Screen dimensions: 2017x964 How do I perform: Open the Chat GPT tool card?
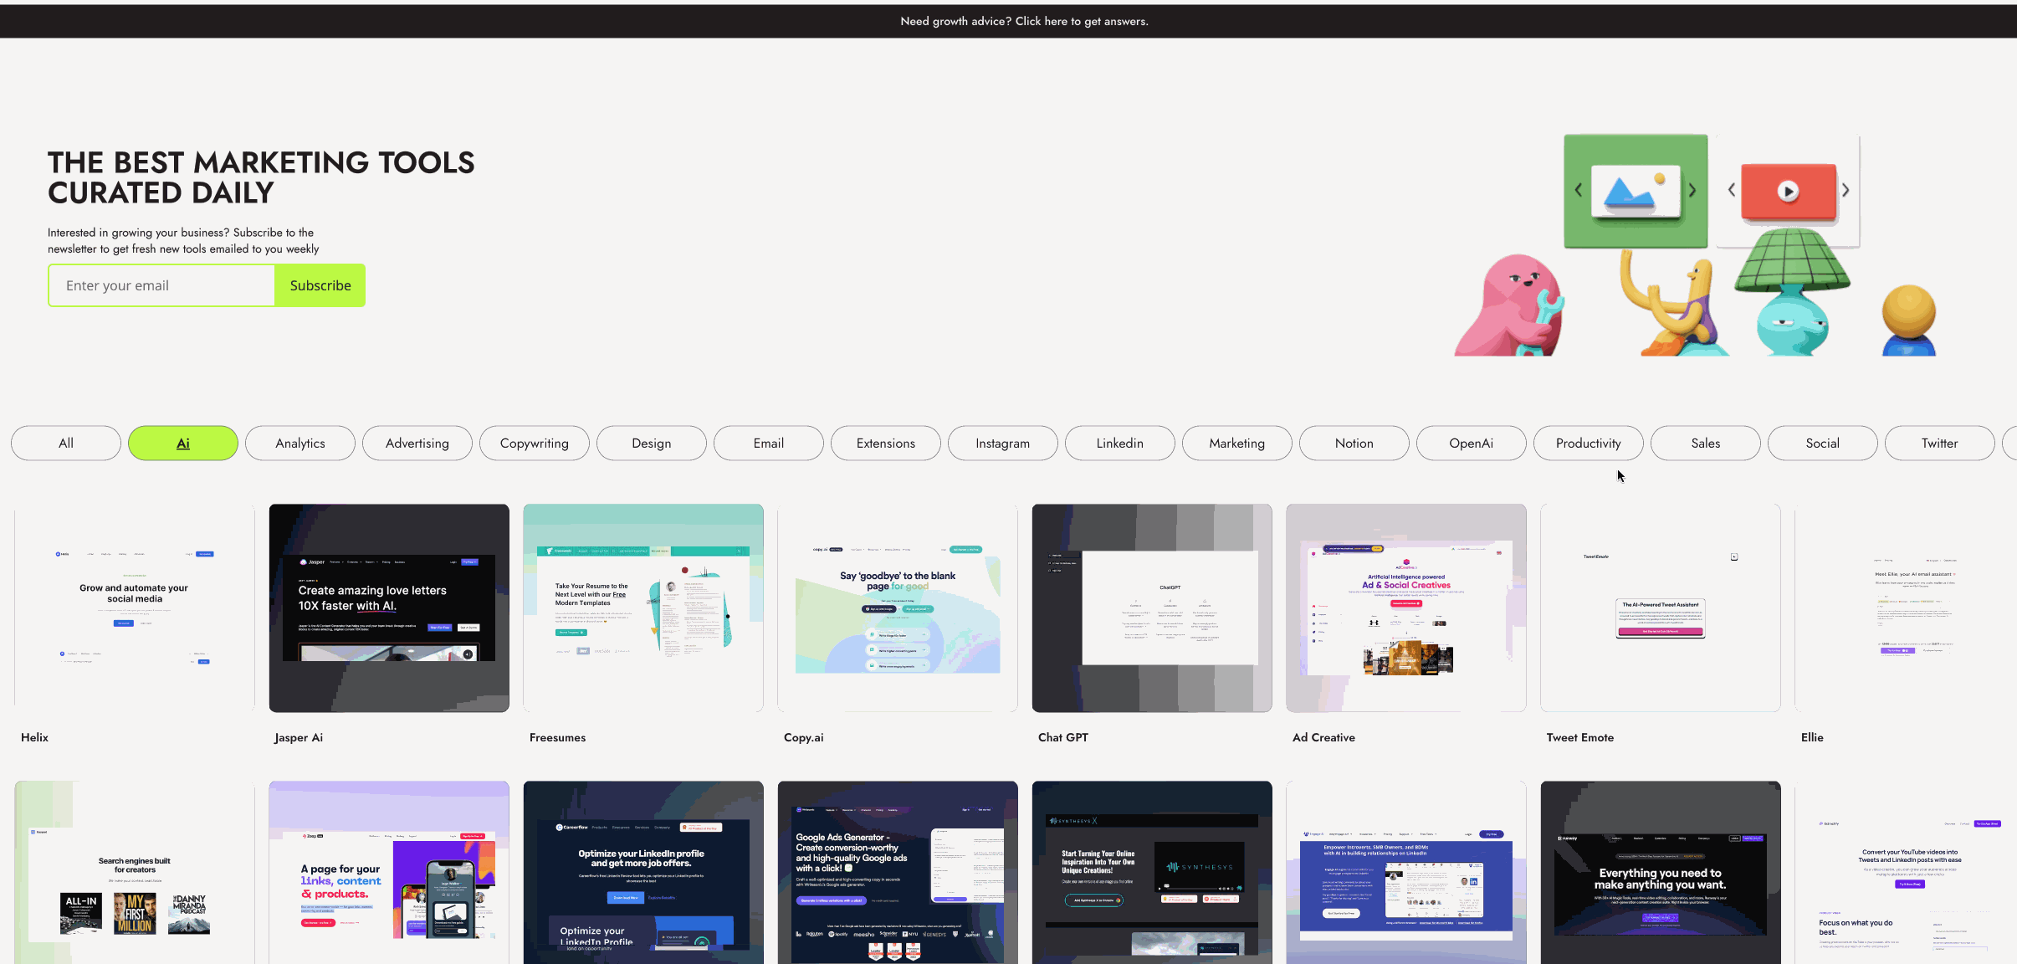[x=1151, y=608]
